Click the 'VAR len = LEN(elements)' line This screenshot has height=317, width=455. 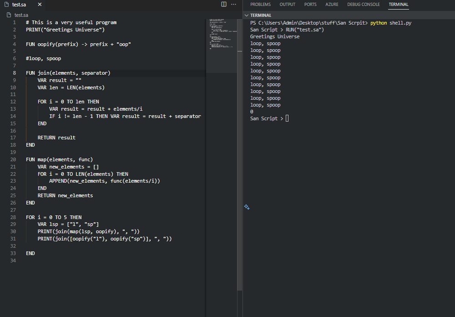pyautogui.click(x=71, y=87)
